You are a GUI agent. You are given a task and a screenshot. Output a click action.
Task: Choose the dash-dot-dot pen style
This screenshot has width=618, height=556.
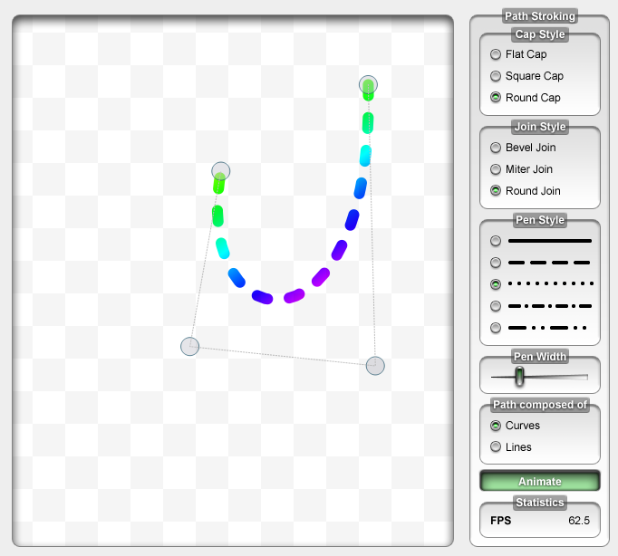496,328
